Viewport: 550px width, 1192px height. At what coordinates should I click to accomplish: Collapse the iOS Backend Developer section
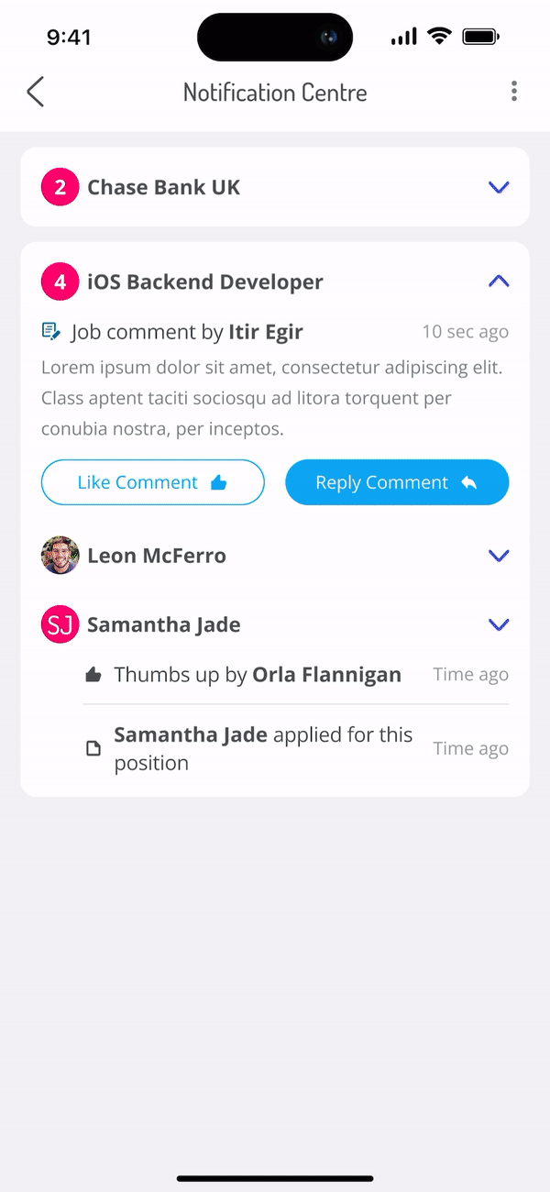499,281
